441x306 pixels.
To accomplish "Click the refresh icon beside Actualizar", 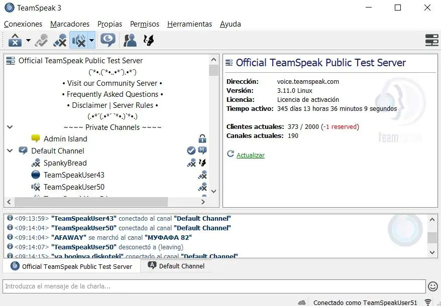I will tap(231, 154).
